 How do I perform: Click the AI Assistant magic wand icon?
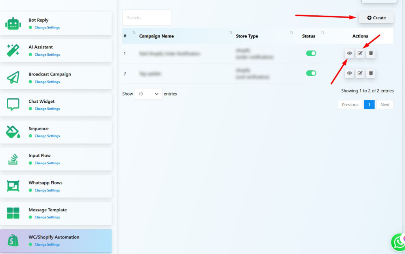pyautogui.click(x=13, y=51)
